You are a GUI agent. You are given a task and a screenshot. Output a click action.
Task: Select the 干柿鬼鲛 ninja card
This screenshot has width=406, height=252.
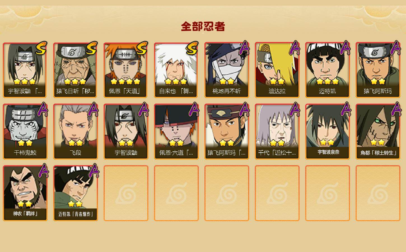pos(25,132)
